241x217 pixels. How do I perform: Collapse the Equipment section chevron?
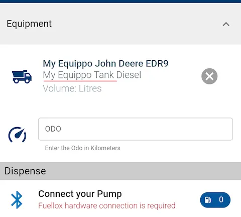coord(226,24)
